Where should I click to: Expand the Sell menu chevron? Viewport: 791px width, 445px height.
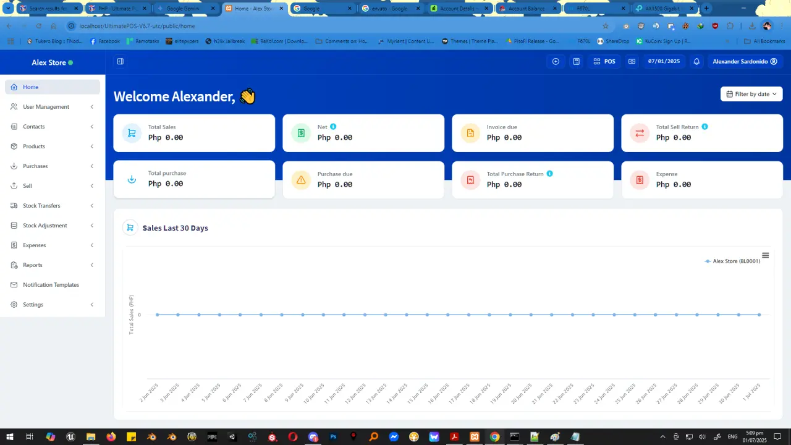[92, 186]
